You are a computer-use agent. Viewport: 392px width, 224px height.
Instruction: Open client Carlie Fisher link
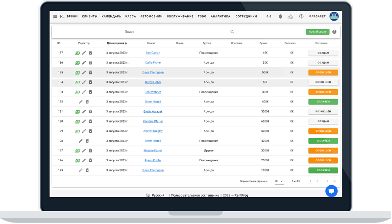coord(153,63)
